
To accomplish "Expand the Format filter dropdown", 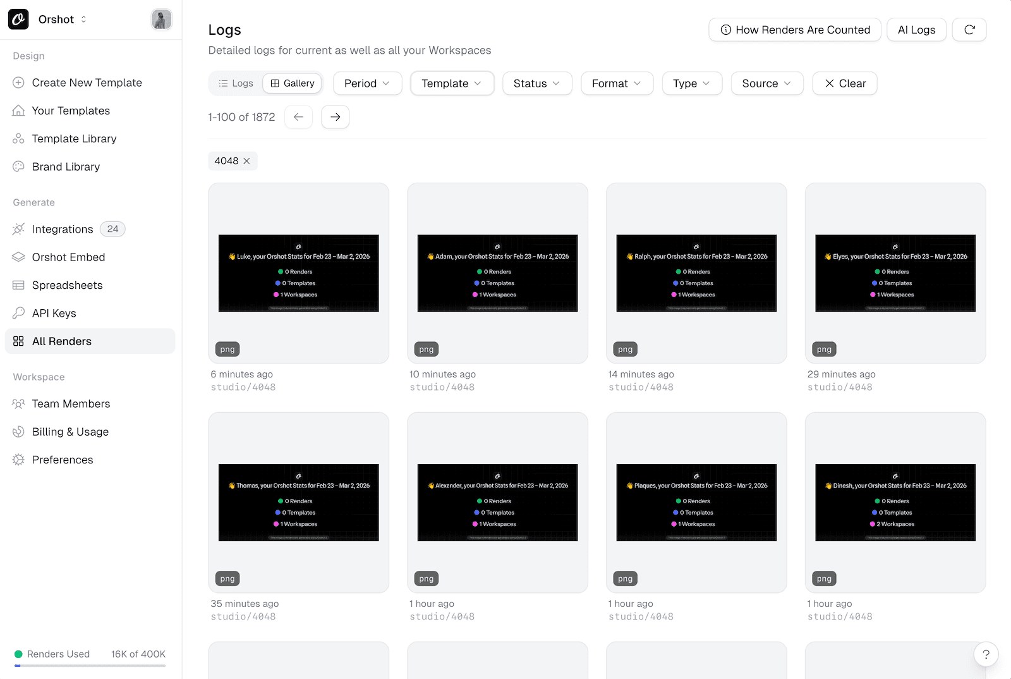I will point(616,83).
